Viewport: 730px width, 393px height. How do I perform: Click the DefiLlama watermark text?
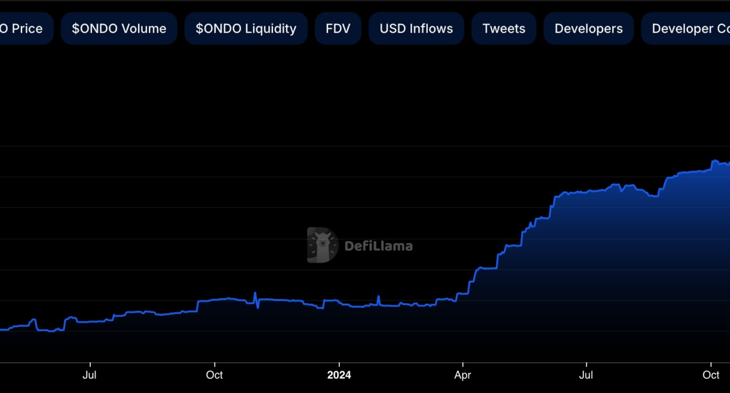pos(378,246)
